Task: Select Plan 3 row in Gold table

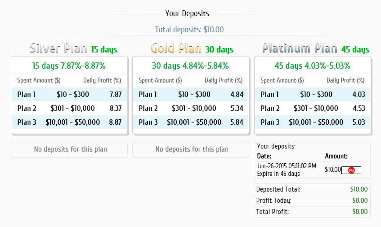Action: [x=191, y=122]
